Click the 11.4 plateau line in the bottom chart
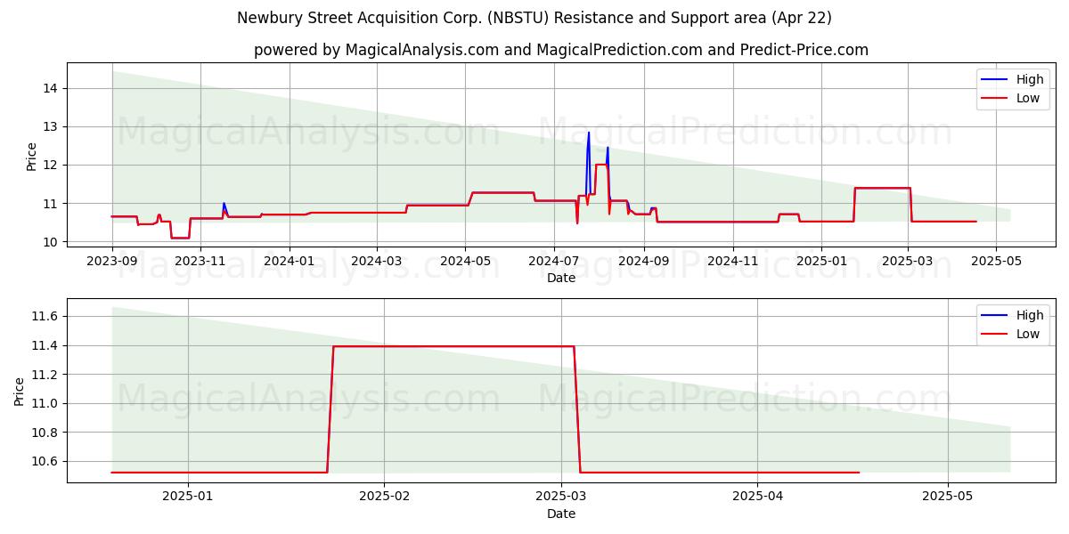The height and width of the screenshot is (534, 1069). coord(453,346)
